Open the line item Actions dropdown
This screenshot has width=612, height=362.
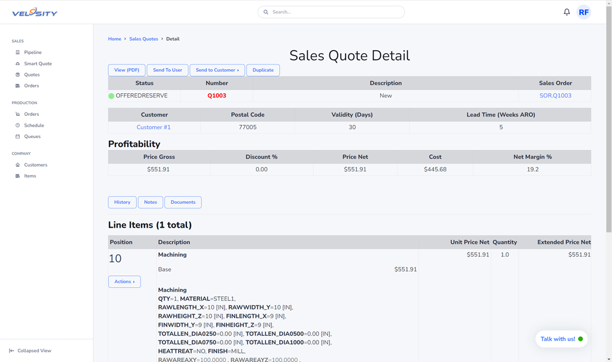click(x=124, y=281)
